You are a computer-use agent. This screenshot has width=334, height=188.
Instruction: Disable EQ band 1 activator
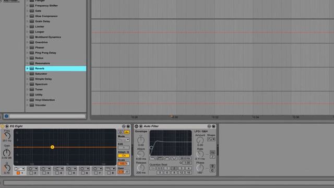pos(18,173)
